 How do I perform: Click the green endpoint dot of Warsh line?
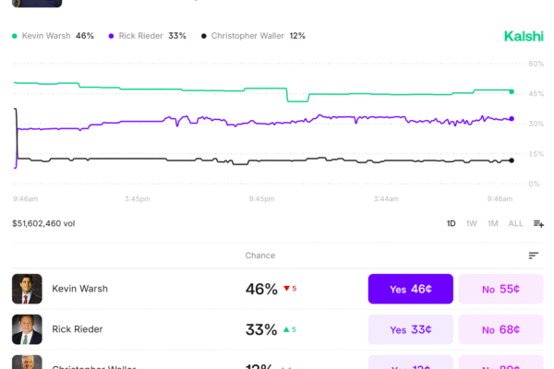tap(512, 91)
